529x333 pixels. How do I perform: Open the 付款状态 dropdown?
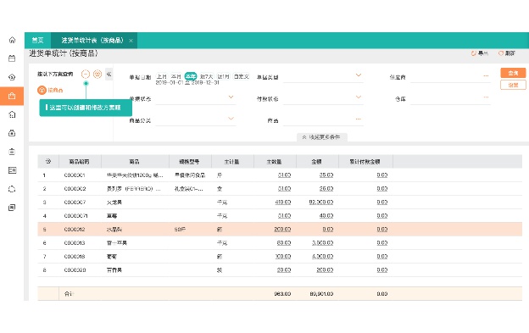point(323,98)
